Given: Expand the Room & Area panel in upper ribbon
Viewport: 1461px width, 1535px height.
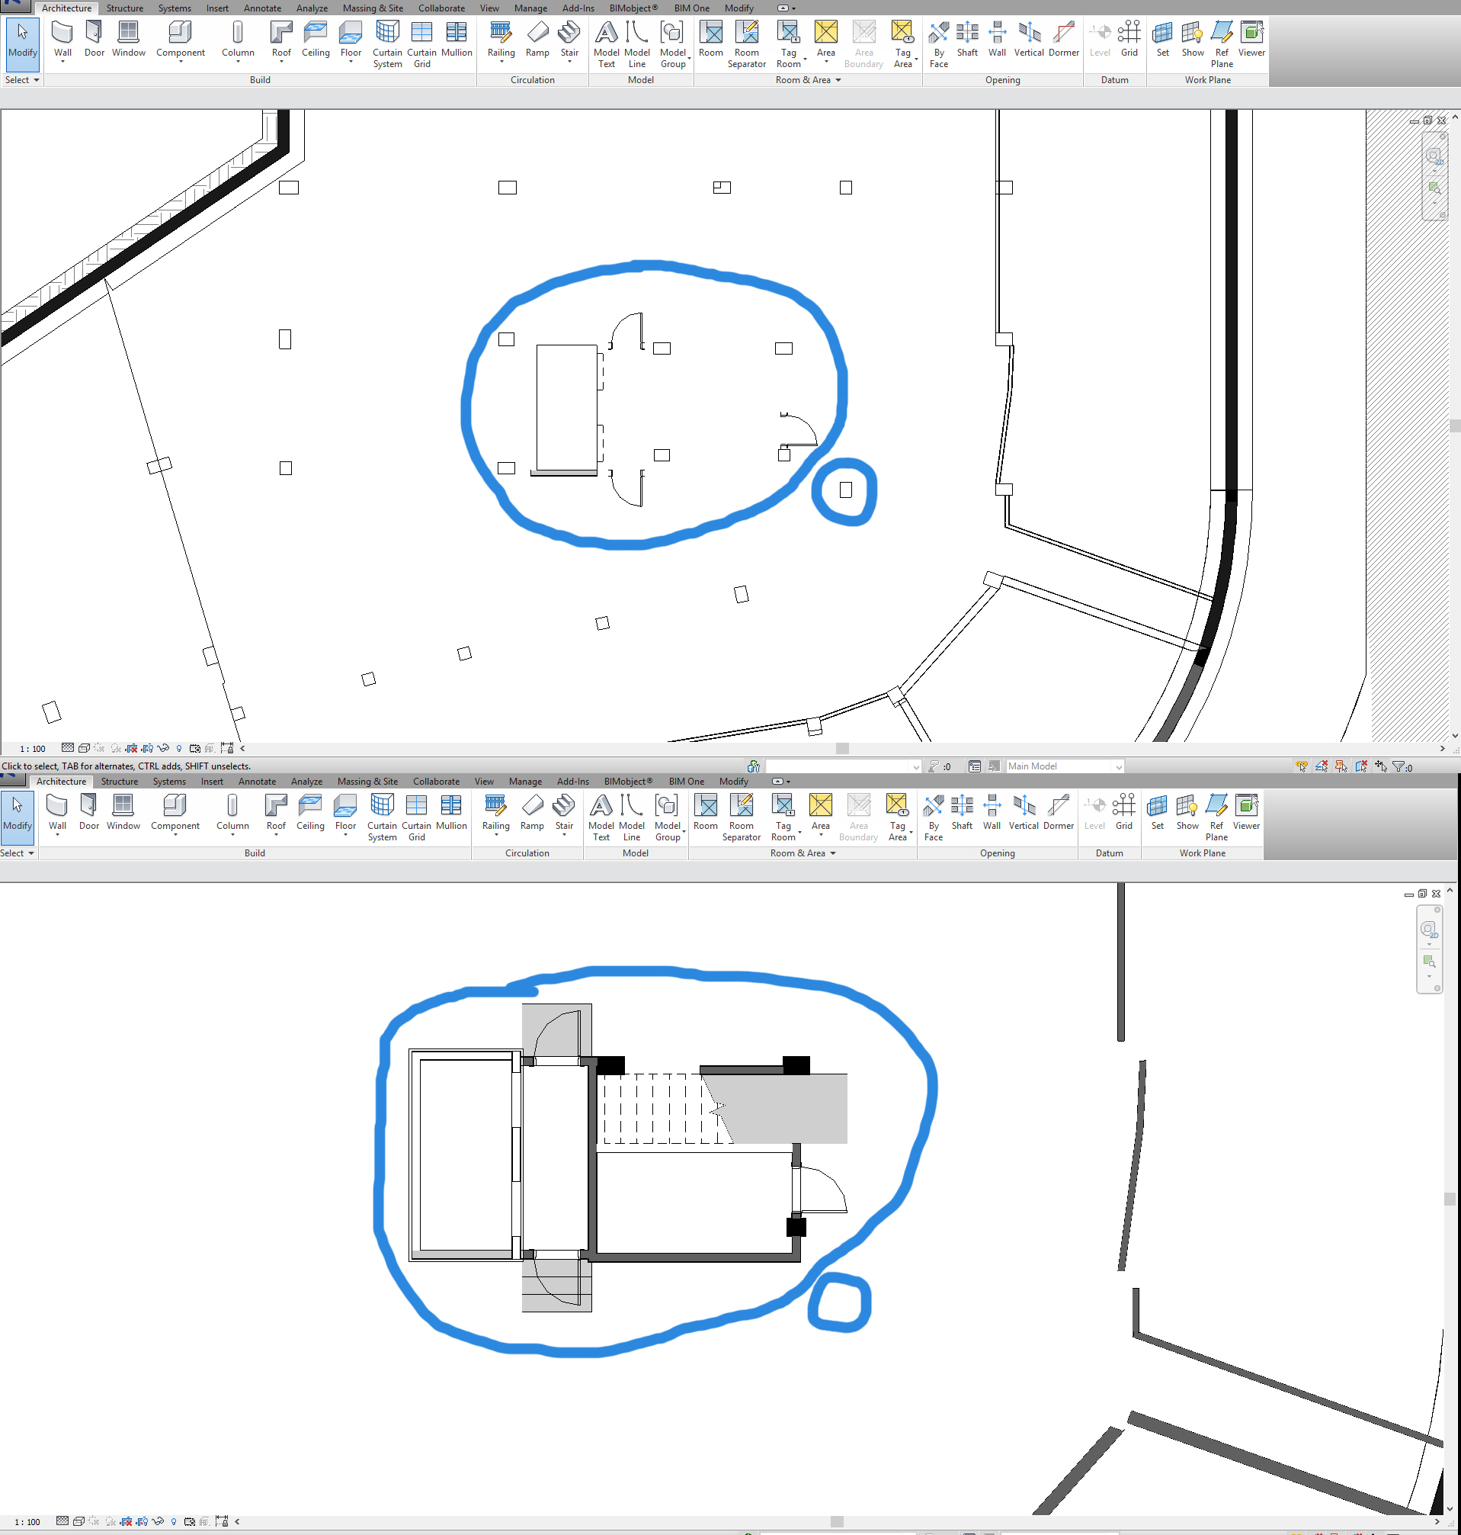Looking at the screenshot, I should point(809,80).
